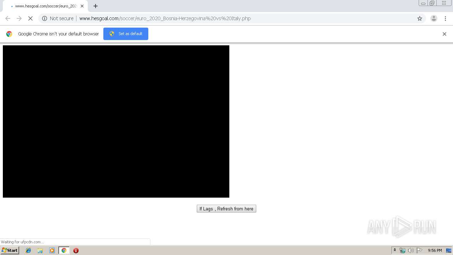The width and height of the screenshot is (453, 255).
Task: Open the Windows Start menu
Action: (x=10, y=250)
